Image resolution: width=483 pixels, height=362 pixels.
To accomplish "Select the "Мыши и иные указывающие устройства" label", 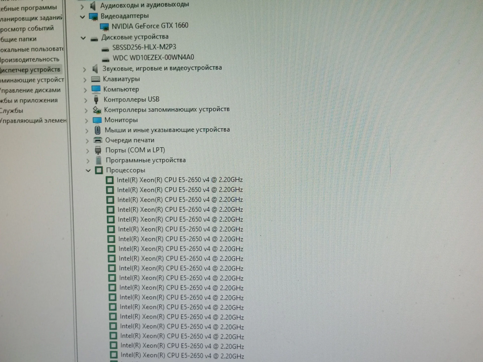I will (167, 130).
